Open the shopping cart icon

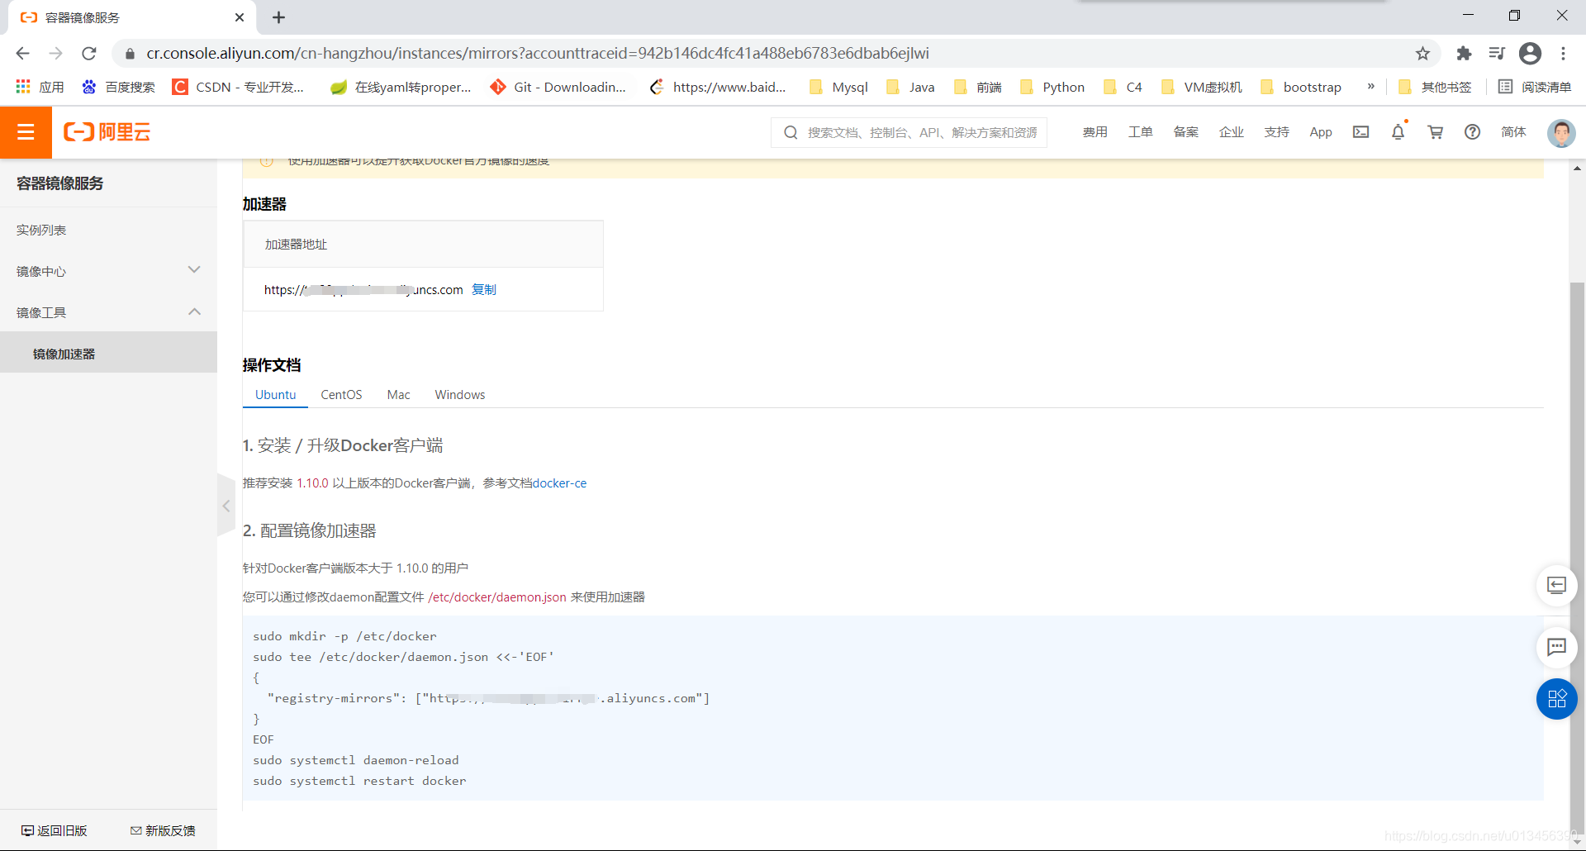click(1436, 132)
